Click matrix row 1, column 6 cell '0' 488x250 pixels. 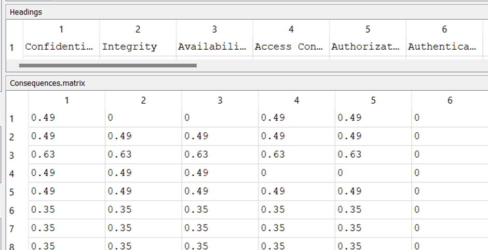(x=450, y=118)
